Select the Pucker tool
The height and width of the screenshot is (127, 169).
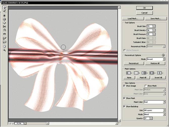click(x=5, y=19)
